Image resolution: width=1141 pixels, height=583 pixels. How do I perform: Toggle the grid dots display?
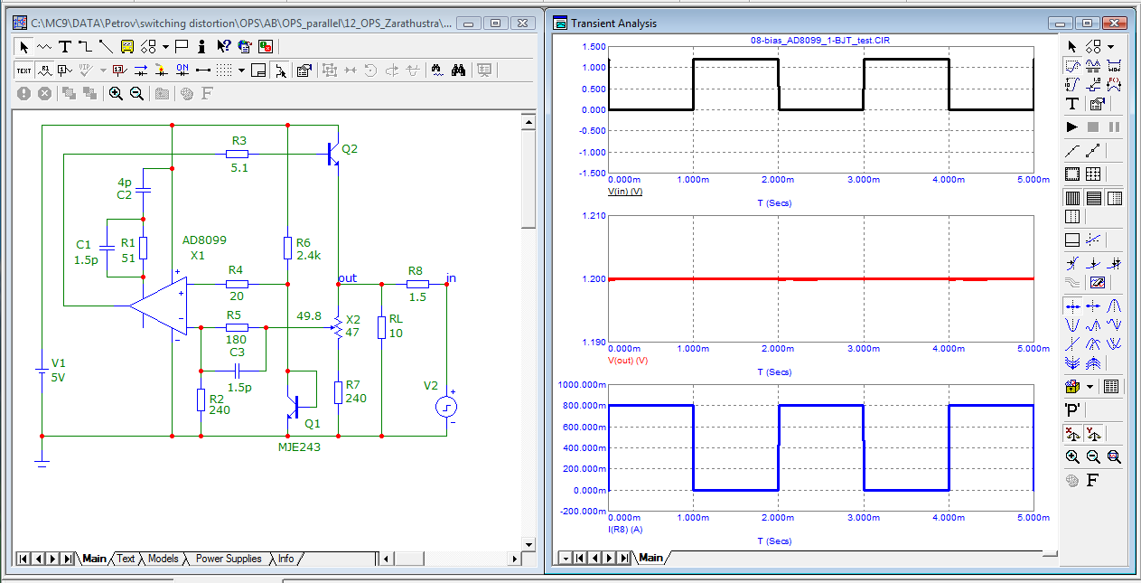(224, 71)
